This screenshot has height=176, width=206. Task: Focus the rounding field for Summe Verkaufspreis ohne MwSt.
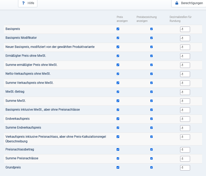(x=185, y=83)
